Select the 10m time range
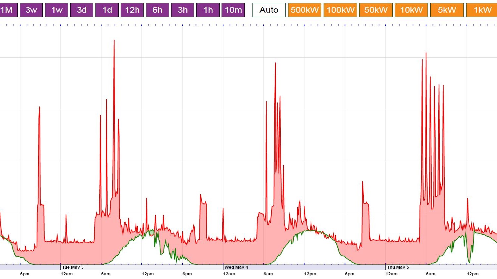This screenshot has height=279, width=497. tap(233, 10)
